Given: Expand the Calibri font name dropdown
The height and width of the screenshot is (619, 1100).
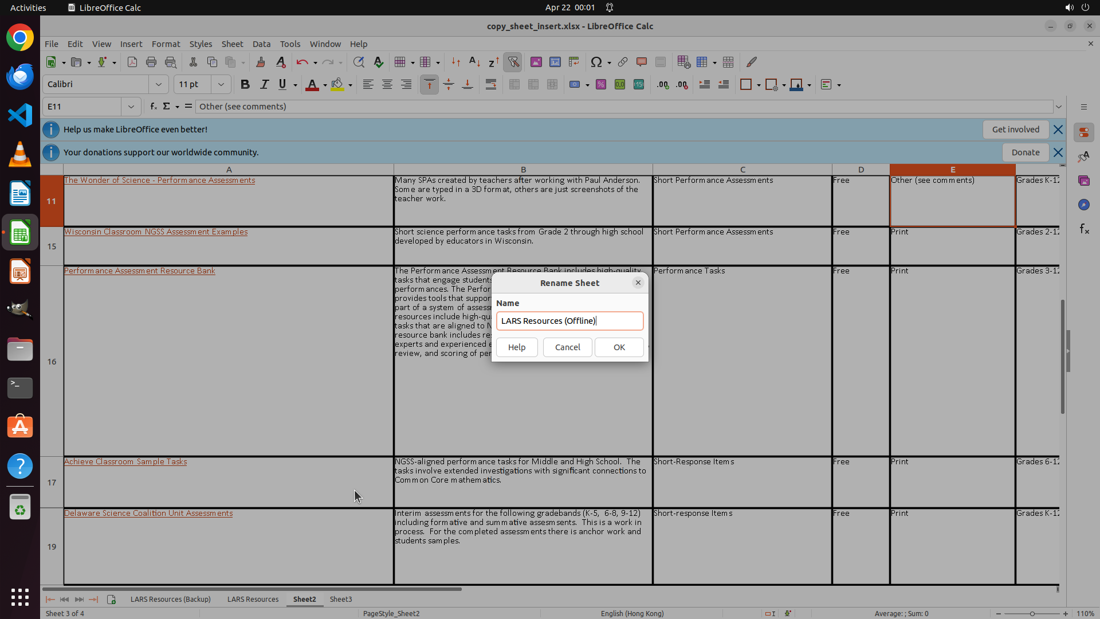Looking at the screenshot, I should (159, 85).
